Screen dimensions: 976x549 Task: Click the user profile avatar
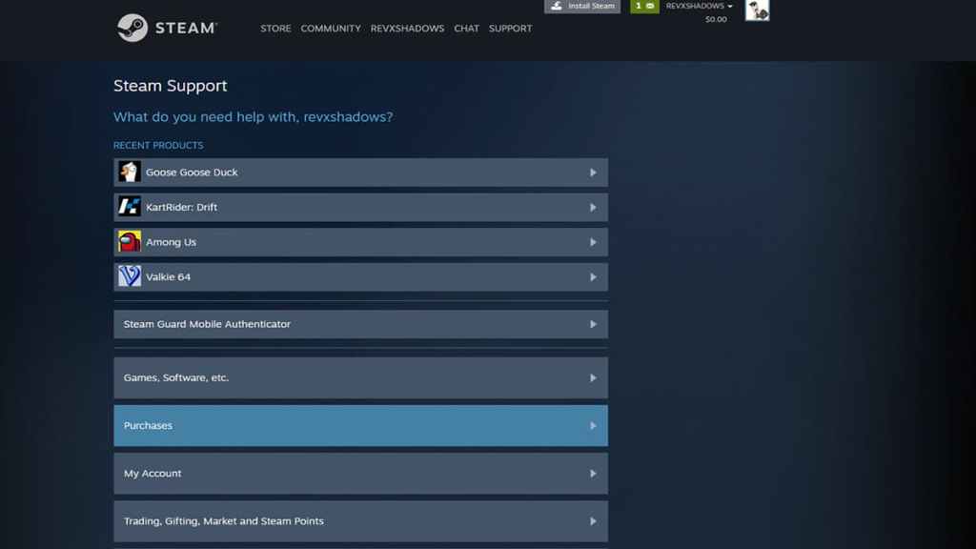point(757,10)
